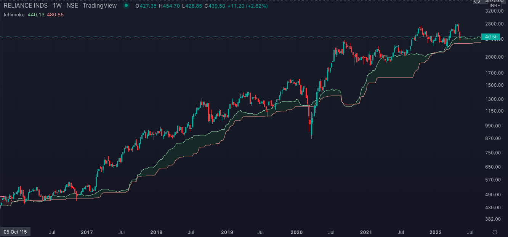Image resolution: width=508 pixels, height=237 pixels.
Task: Select the Ichimoku indicator label
Action: coord(13,15)
